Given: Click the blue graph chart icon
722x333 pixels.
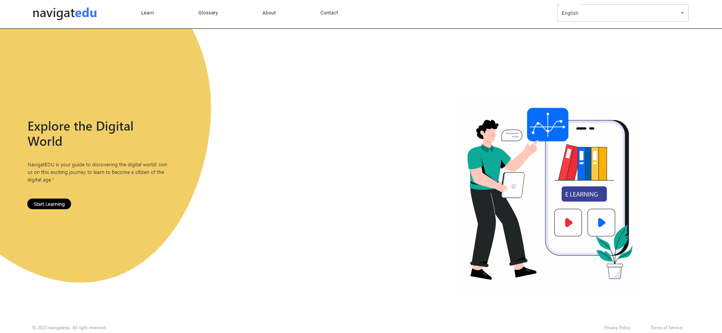Looking at the screenshot, I should 548,125.
